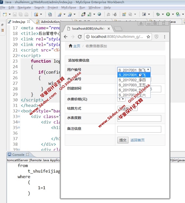Close the index.jsp editor tab
185x203 pixels.
click(x=29, y=22)
